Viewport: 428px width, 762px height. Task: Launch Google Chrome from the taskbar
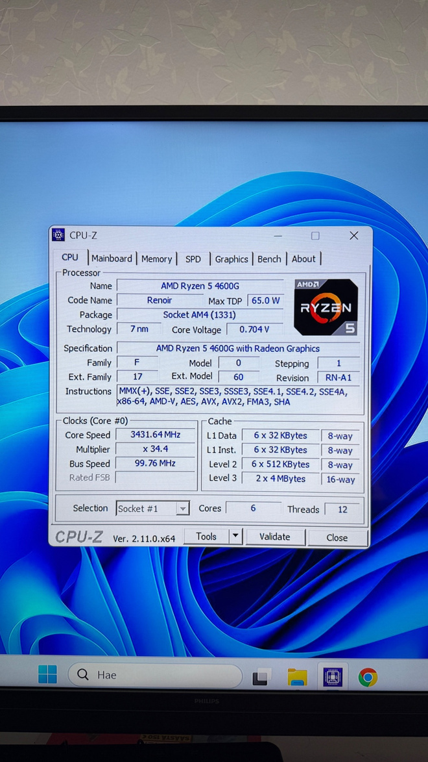click(x=368, y=676)
